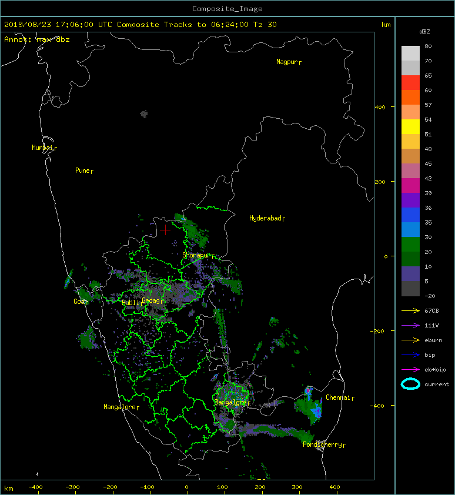This screenshot has height=495, width=455.
Task: Click the bip blue arrow legend
Action: (410, 355)
